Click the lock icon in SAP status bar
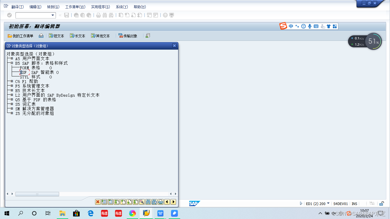Screen dimensions: 390x219 coord(381,204)
